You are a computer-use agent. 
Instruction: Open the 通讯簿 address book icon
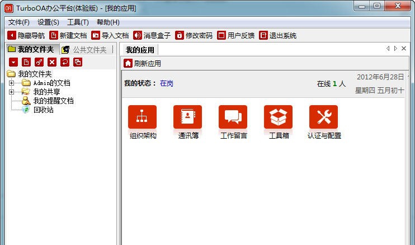point(188,122)
